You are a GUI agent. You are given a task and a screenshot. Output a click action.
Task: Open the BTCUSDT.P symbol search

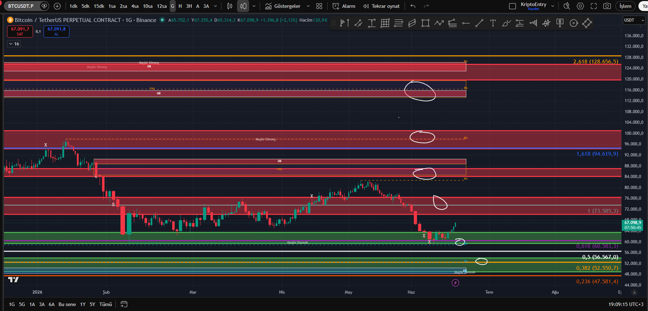(x=21, y=6)
